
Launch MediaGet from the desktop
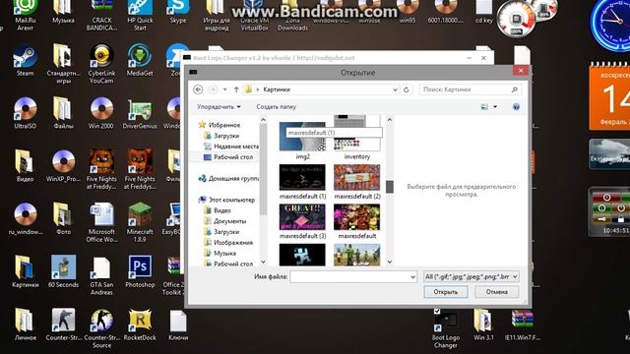coord(140,60)
